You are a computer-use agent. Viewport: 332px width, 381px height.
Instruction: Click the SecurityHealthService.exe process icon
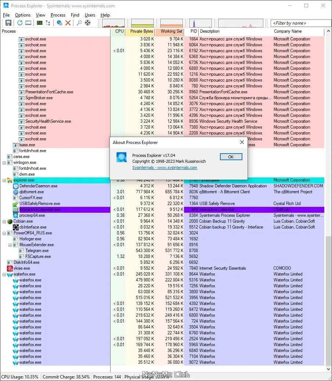pyautogui.click(x=22, y=121)
